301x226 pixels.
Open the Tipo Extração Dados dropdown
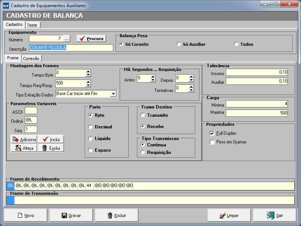113,93
